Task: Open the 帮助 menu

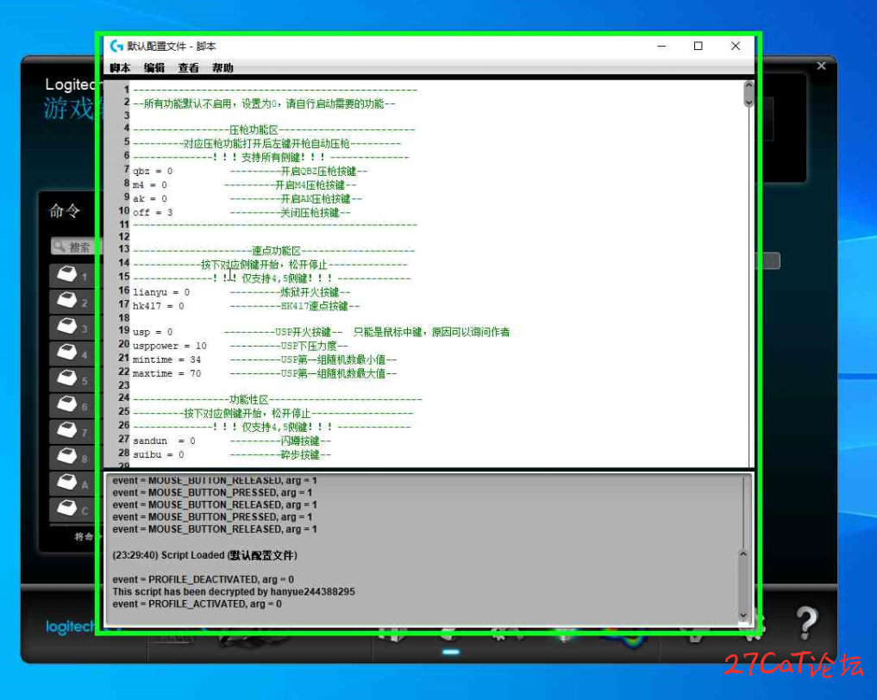Action: [222, 67]
